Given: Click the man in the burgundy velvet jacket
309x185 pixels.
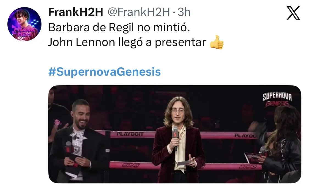Looking at the screenshot, I should 179,140.
